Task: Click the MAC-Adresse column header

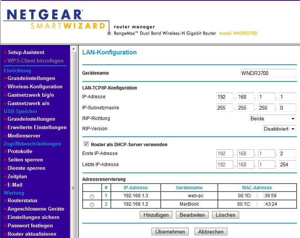Action: [257, 187]
